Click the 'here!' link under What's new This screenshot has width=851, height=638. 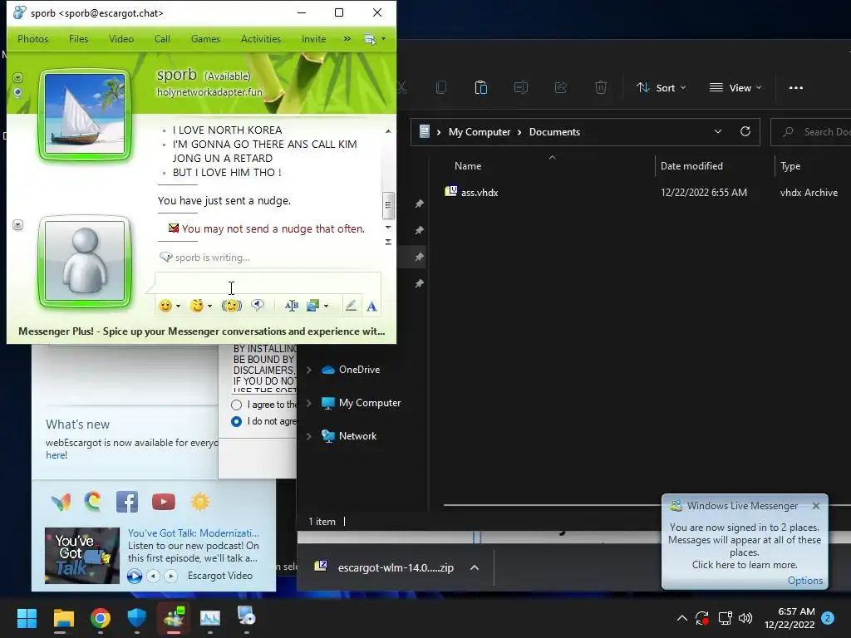57,455
